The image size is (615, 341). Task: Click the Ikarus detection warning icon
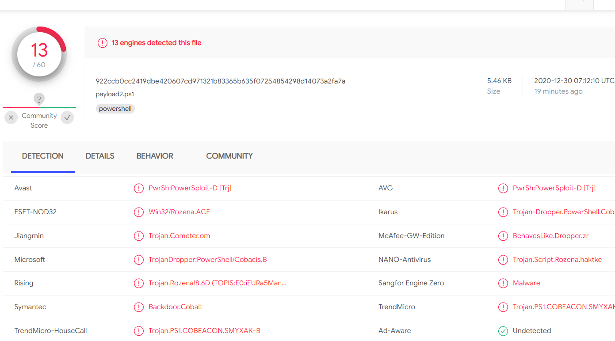pyautogui.click(x=503, y=212)
